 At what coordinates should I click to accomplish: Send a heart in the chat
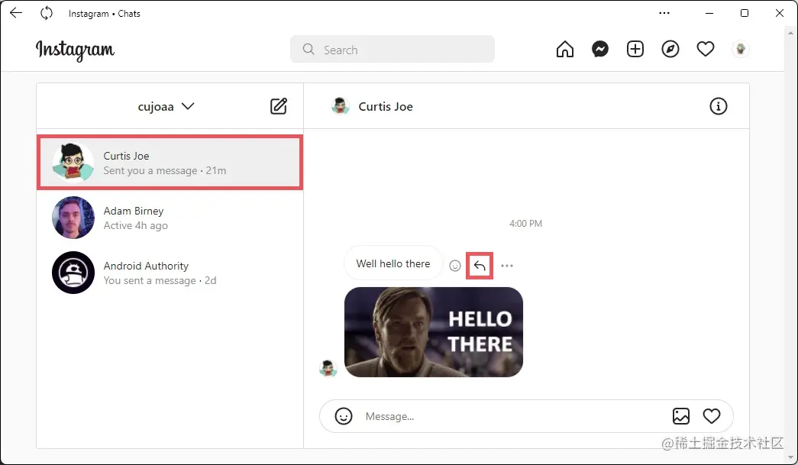pyautogui.click(x=712, y=416)
